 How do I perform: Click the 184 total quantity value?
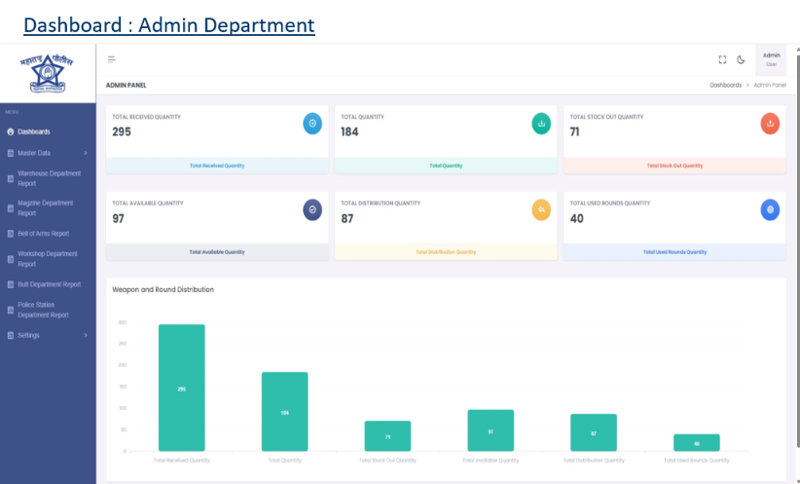[x=349, y=131]
